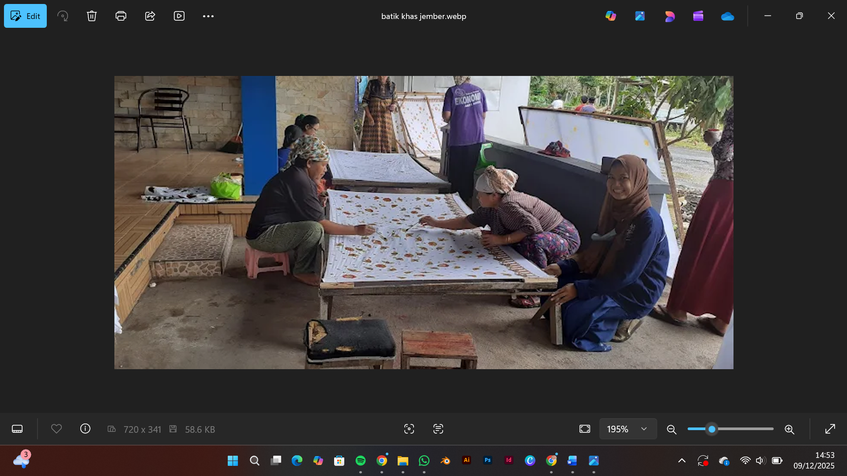Open the zoom level dropdown

point(643,428)
